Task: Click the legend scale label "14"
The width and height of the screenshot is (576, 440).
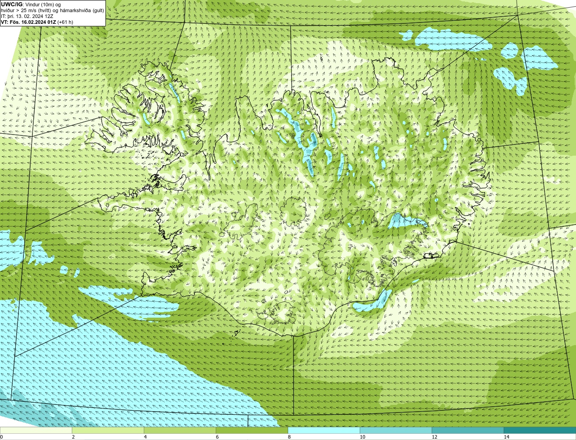Action: pyautogui.click(x=506, y=437)
